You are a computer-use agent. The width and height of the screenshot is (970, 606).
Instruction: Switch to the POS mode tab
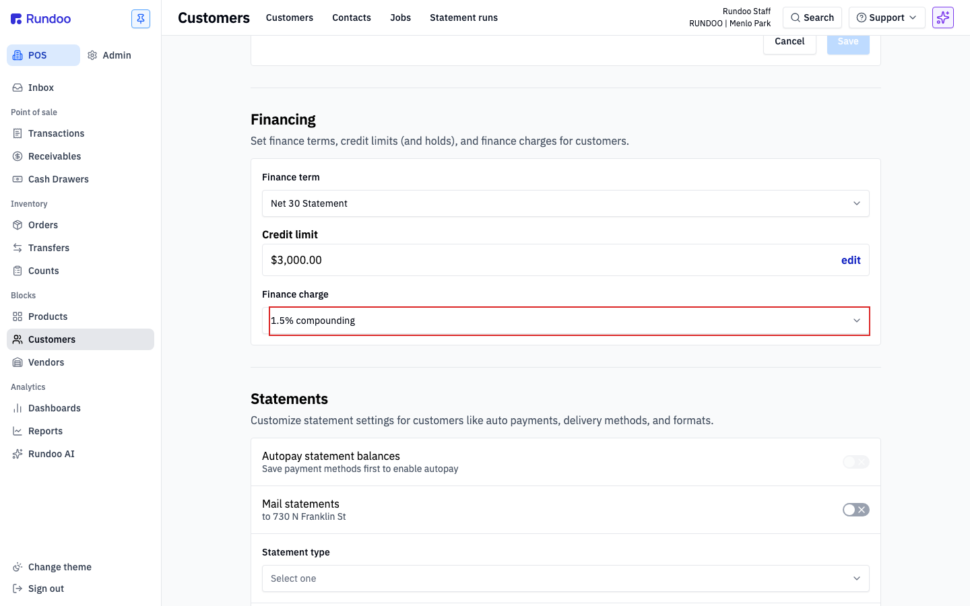(x=43, y=55)
